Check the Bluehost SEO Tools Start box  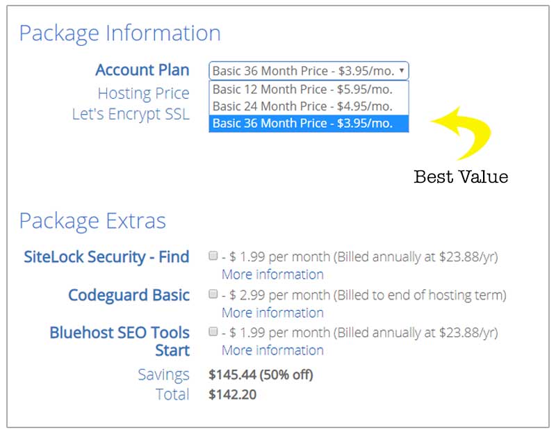pyautogui.click(x=213, y=332)
